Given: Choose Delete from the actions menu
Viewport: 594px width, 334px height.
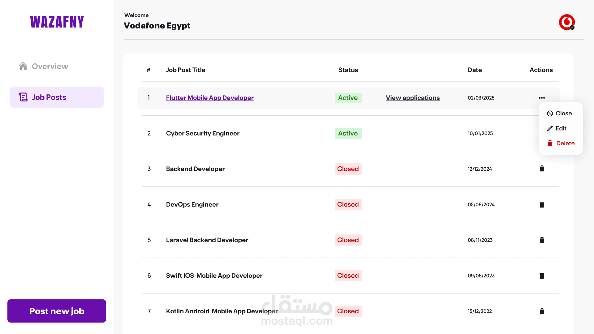Looking at the screenshot, I should tap(561, 143).
